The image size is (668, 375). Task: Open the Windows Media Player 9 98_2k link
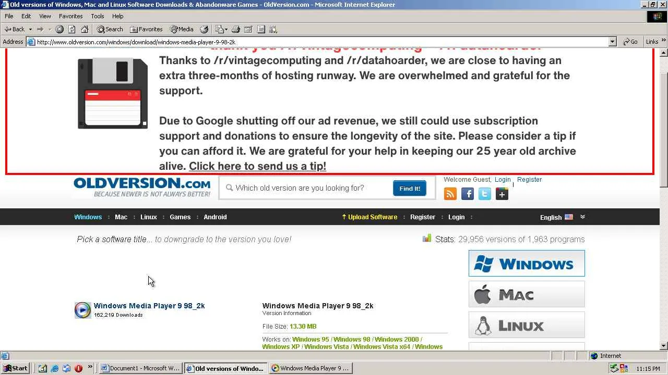click(x=149, y=306)
